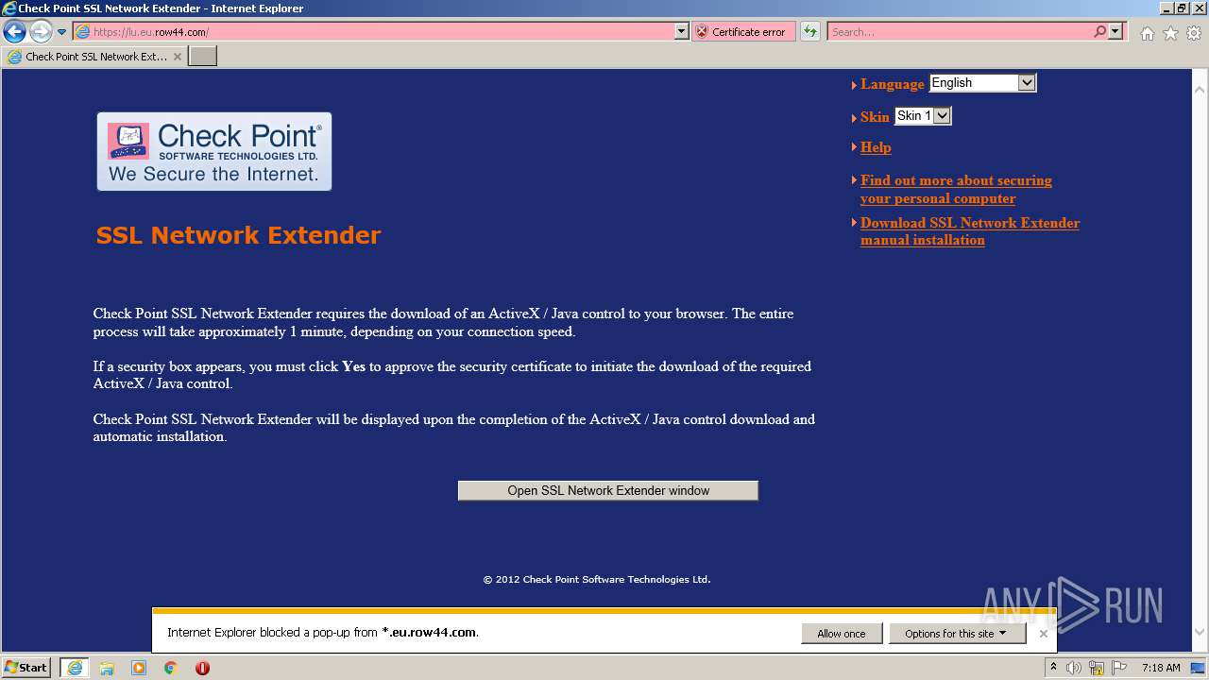Screen dimensions: 1209x680
Task: Focus the address bar showing lu.eu.row44.com
Action: (374, 32)
